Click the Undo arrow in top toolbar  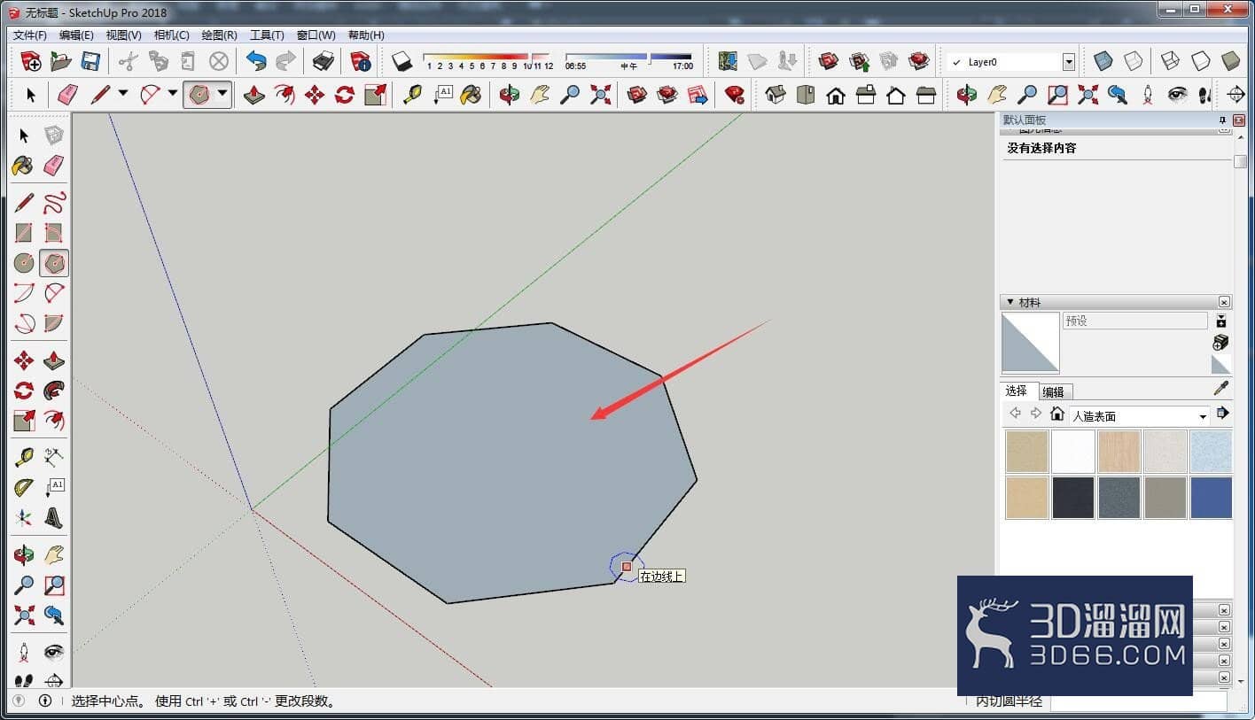tap(256, 61)
